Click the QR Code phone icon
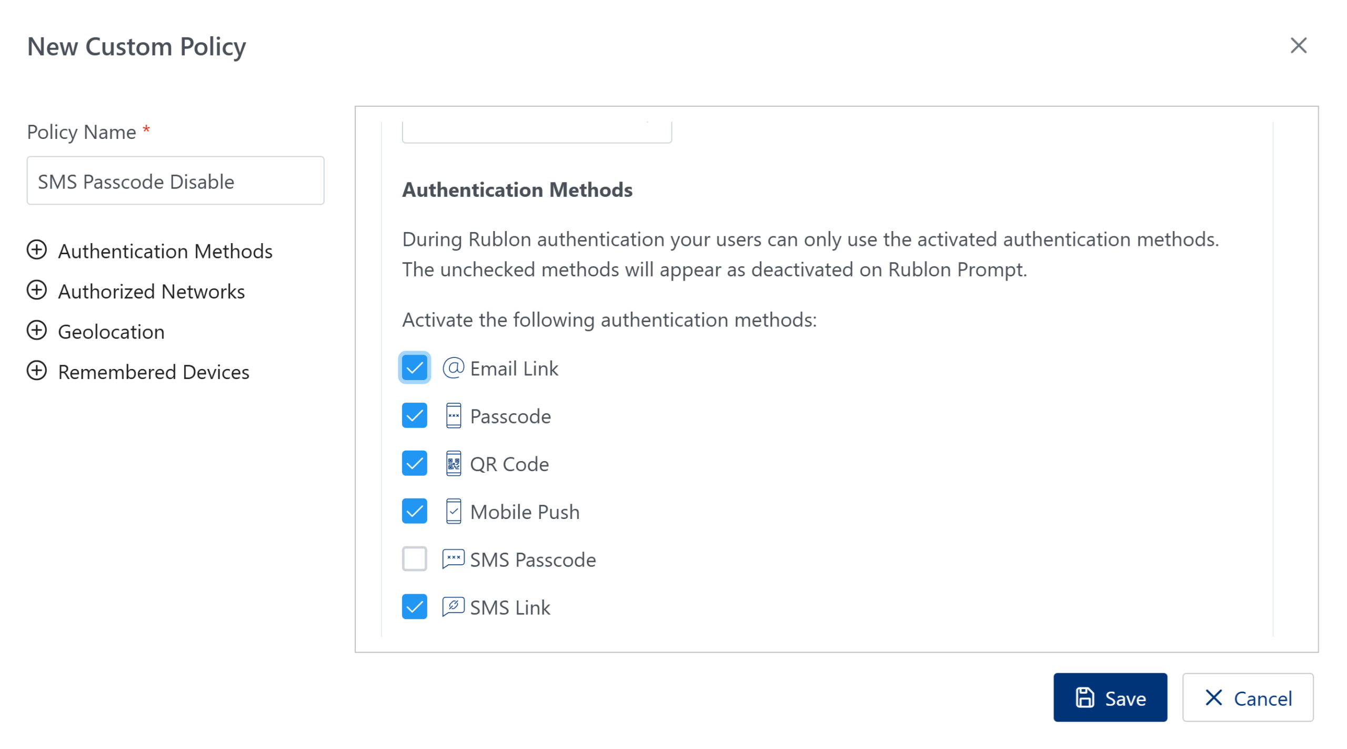Image resolution: width=1347 pixels, height=749 pixels. pos(453,464)
